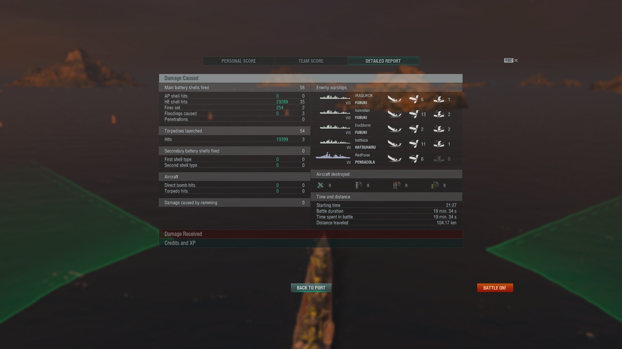622x349 pixels.
Task: Click the Pensacola ship silhouette thumbnail
Action: pos(333,156)
